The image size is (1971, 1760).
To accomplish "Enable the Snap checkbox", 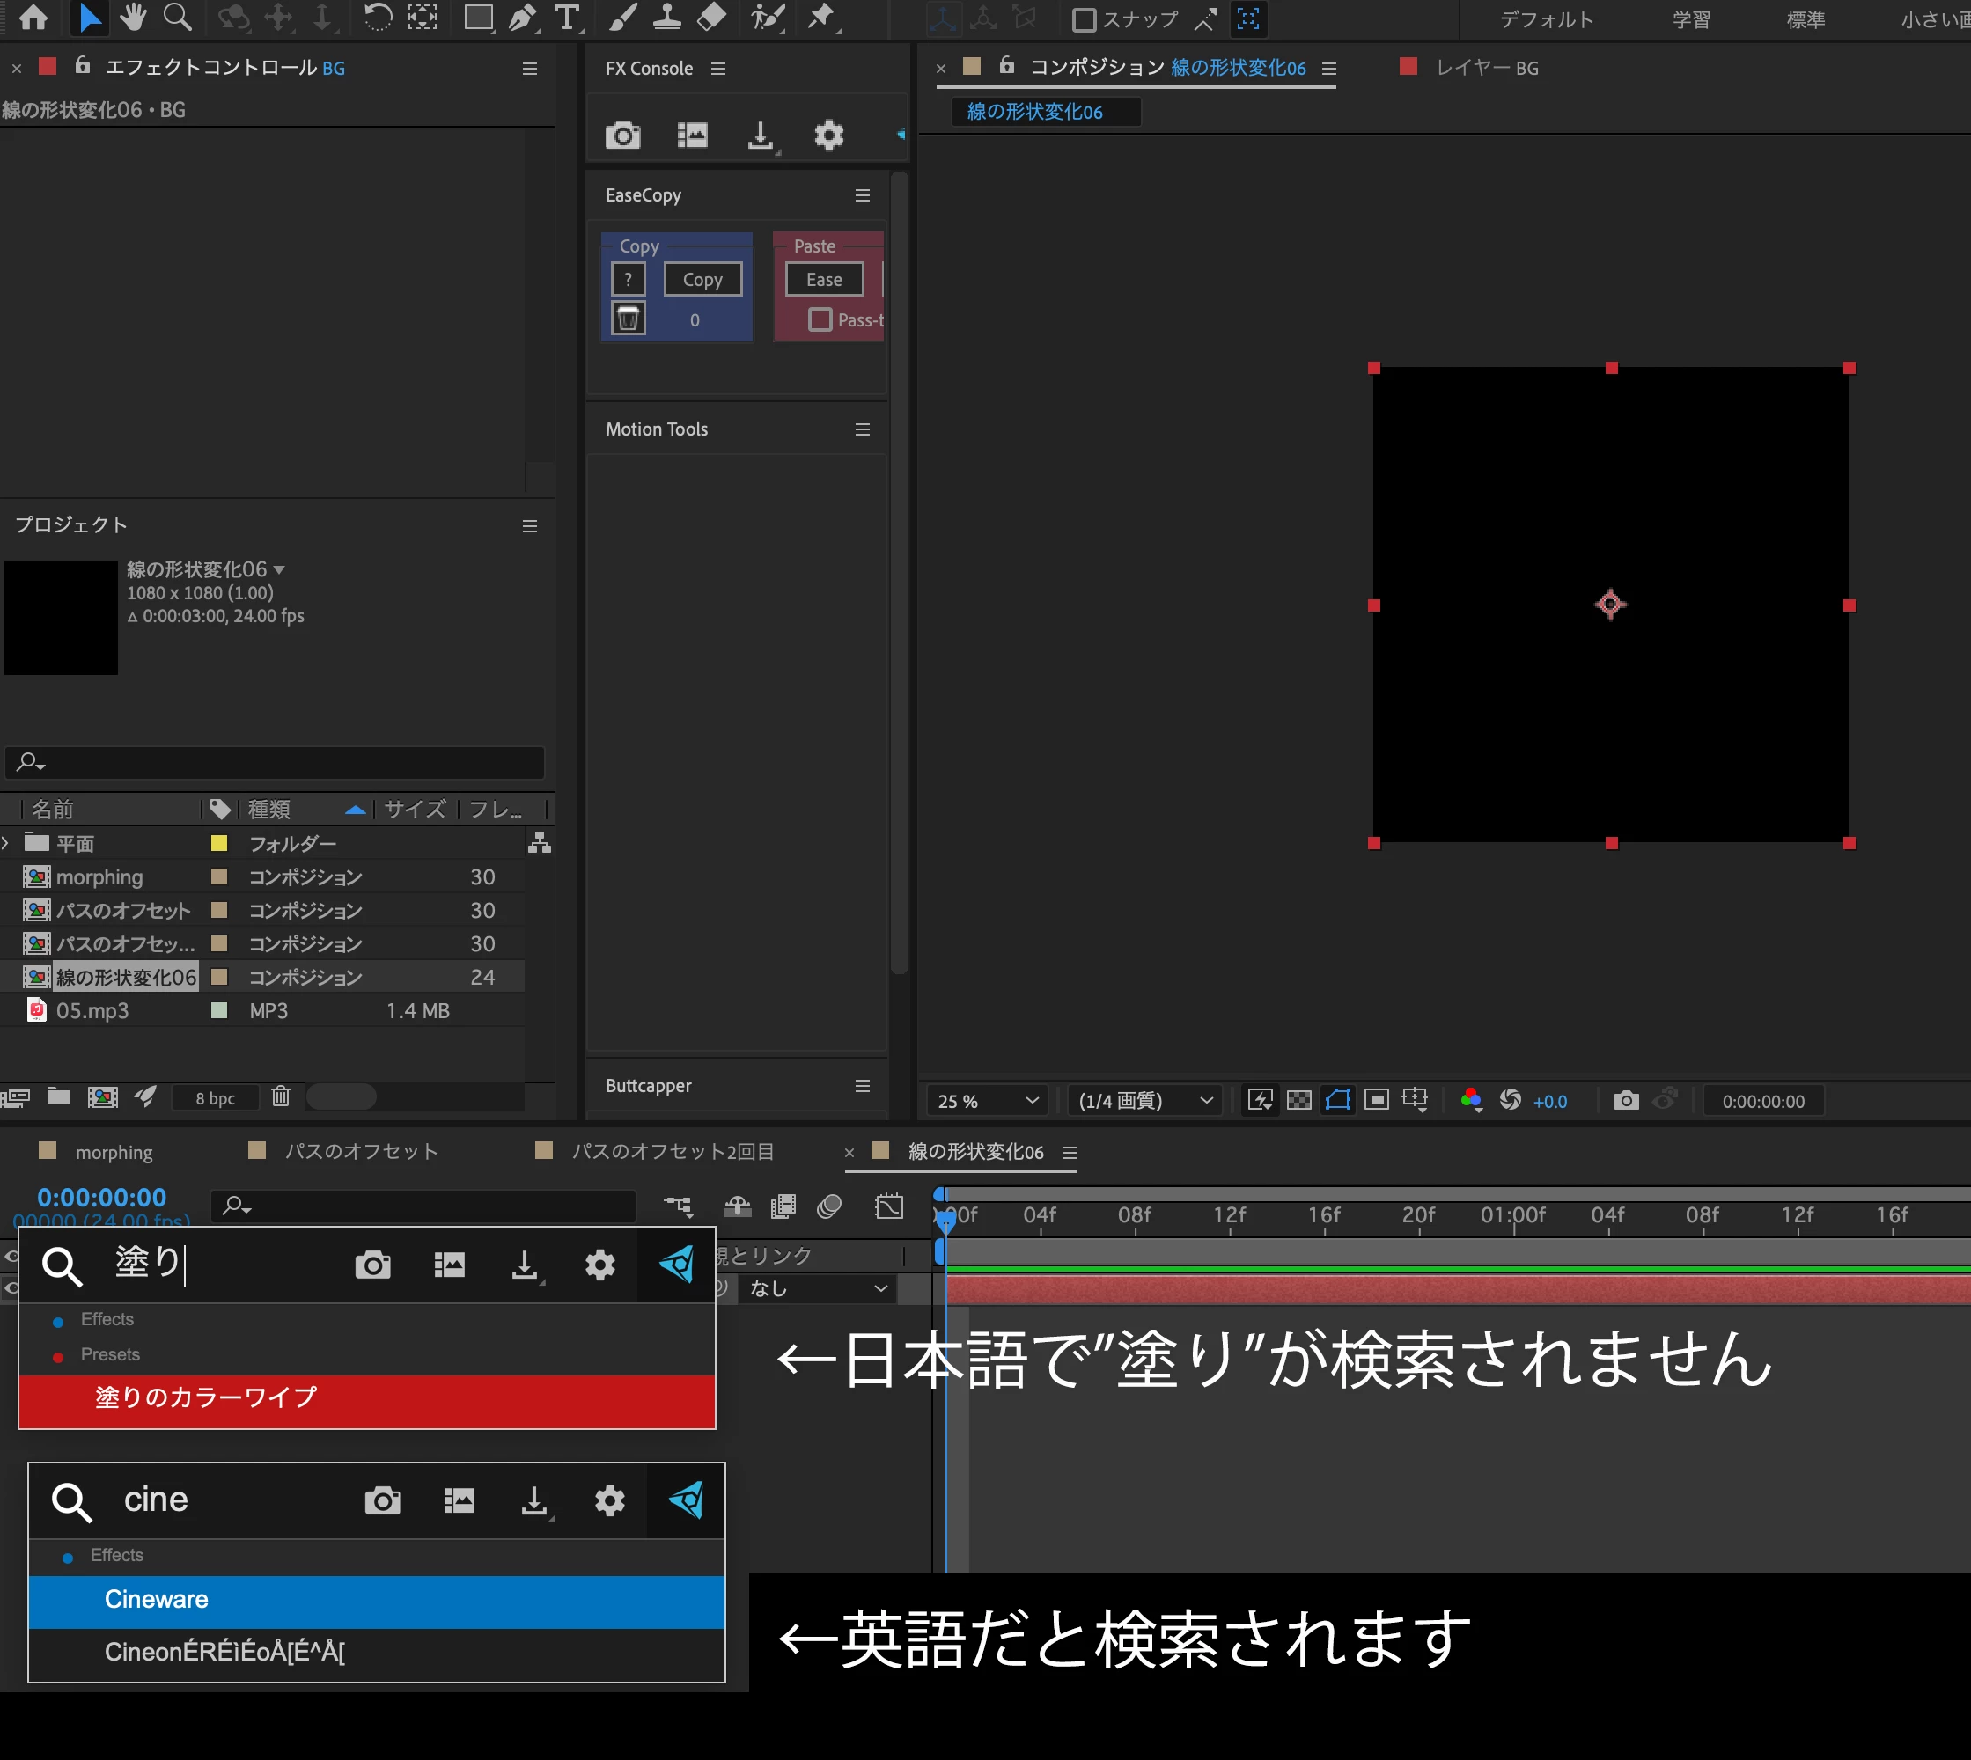I will (x=1085, y=19).
